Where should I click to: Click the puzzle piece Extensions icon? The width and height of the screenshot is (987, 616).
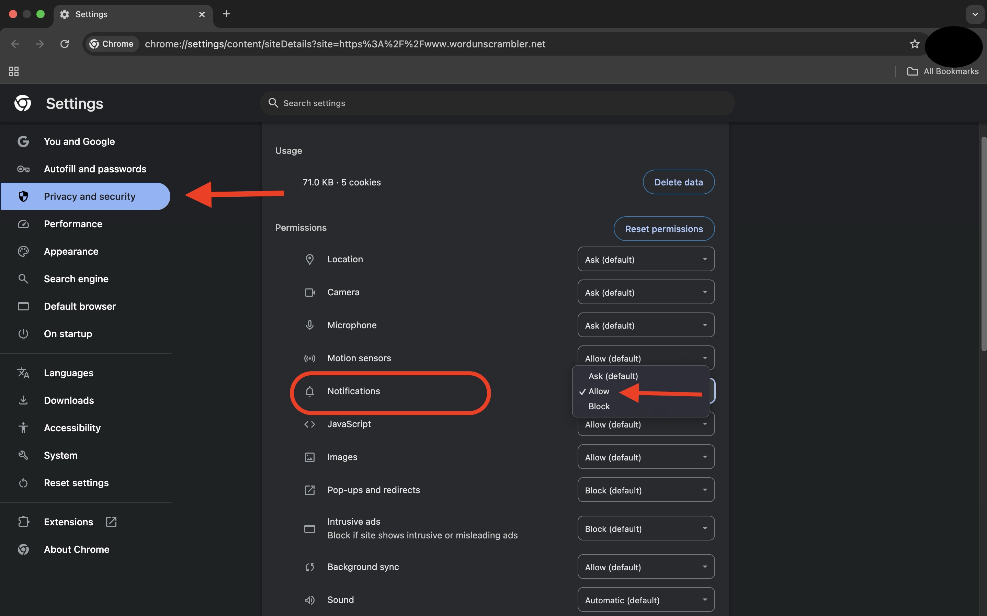pyautogui.click(x=23, y=522)
